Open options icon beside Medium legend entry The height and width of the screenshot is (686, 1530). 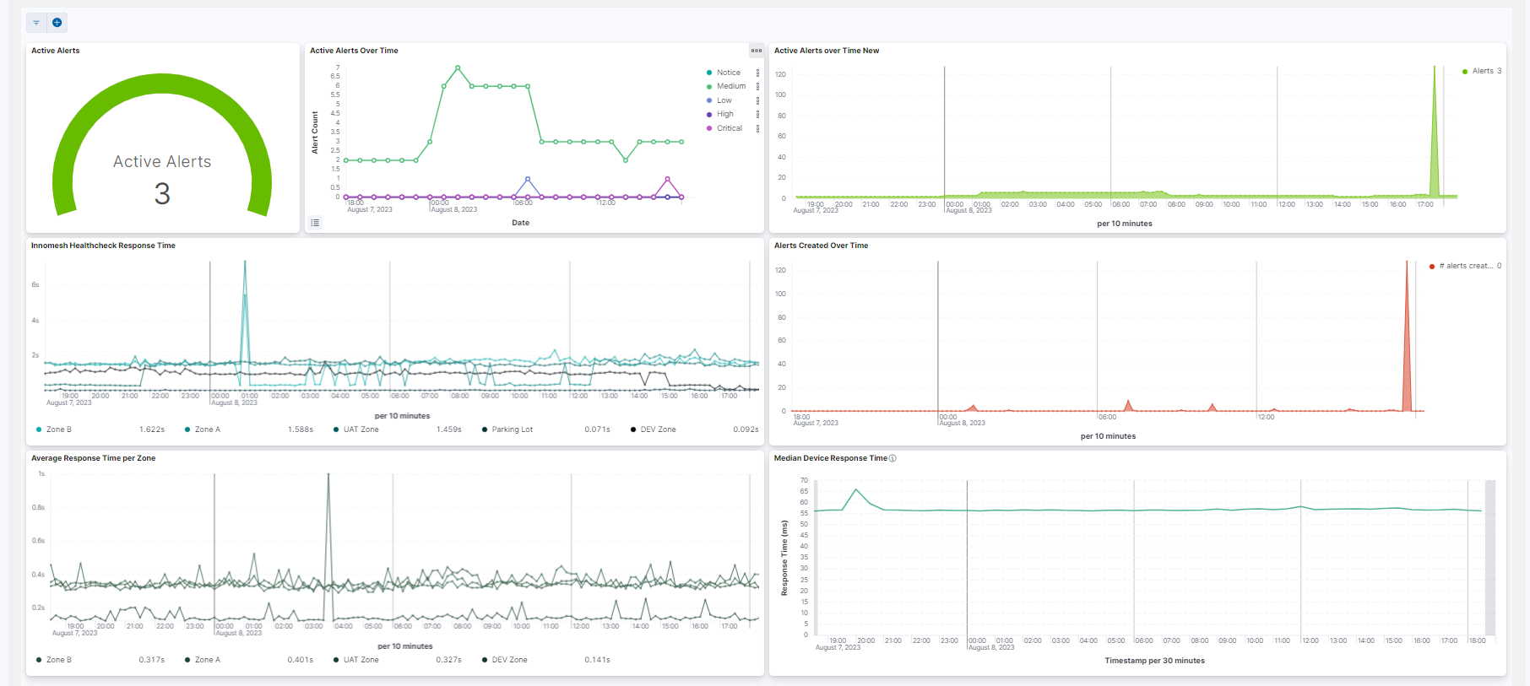[757, 86]
